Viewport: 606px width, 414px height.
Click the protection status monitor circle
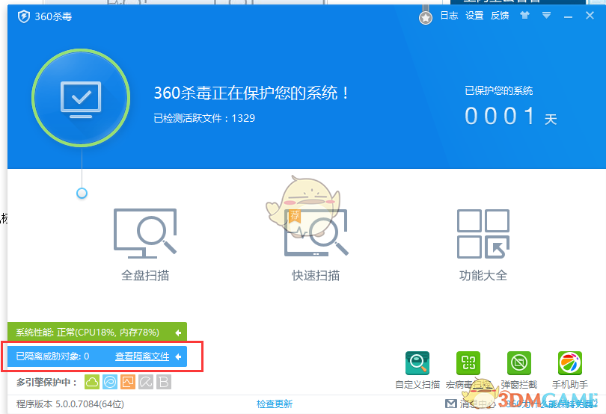(x=81, y=98)
